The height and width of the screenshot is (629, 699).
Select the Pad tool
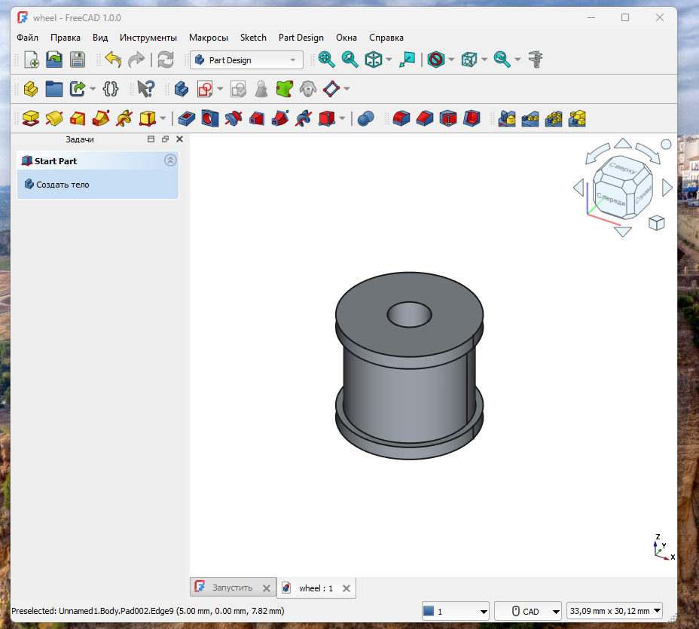point(30,118)
